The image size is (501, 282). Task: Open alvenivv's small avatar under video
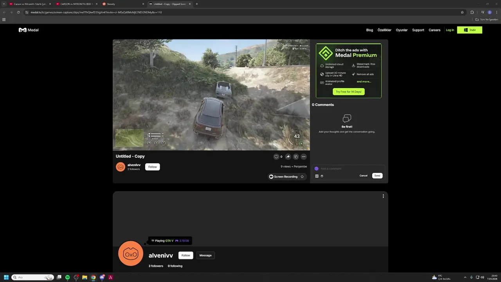[x=121, y=167]
